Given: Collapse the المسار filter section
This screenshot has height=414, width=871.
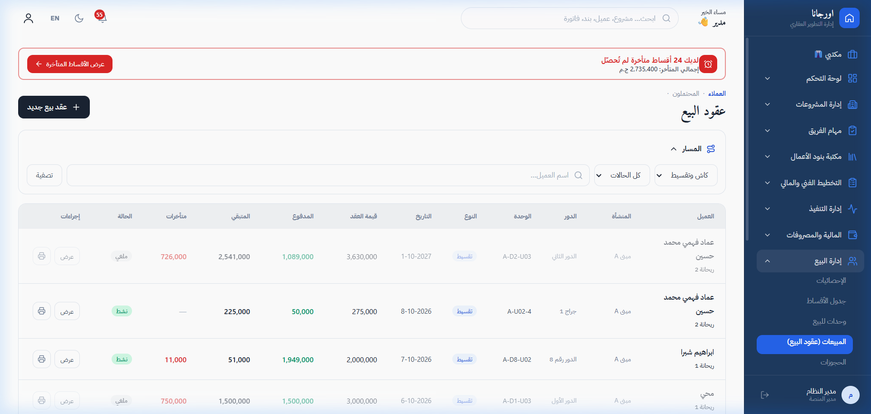Looking at the screenshot, I should click(693, 149).
